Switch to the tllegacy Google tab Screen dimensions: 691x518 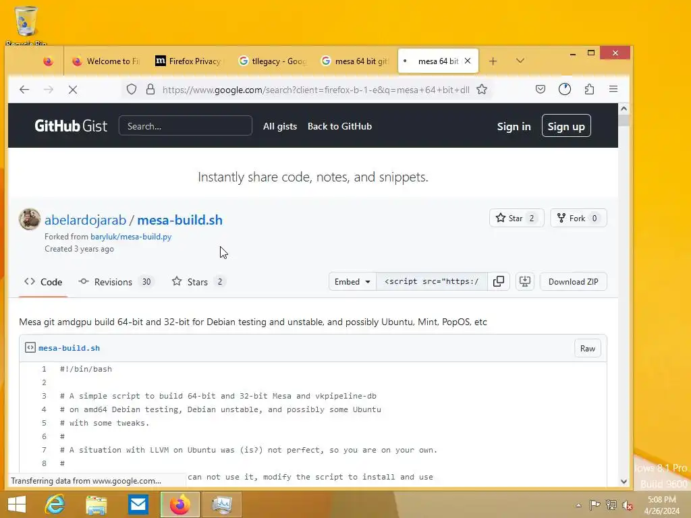click(273, 61)
